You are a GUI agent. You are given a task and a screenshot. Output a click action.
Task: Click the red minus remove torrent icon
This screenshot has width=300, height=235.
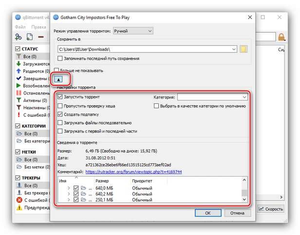pos(41,37)
